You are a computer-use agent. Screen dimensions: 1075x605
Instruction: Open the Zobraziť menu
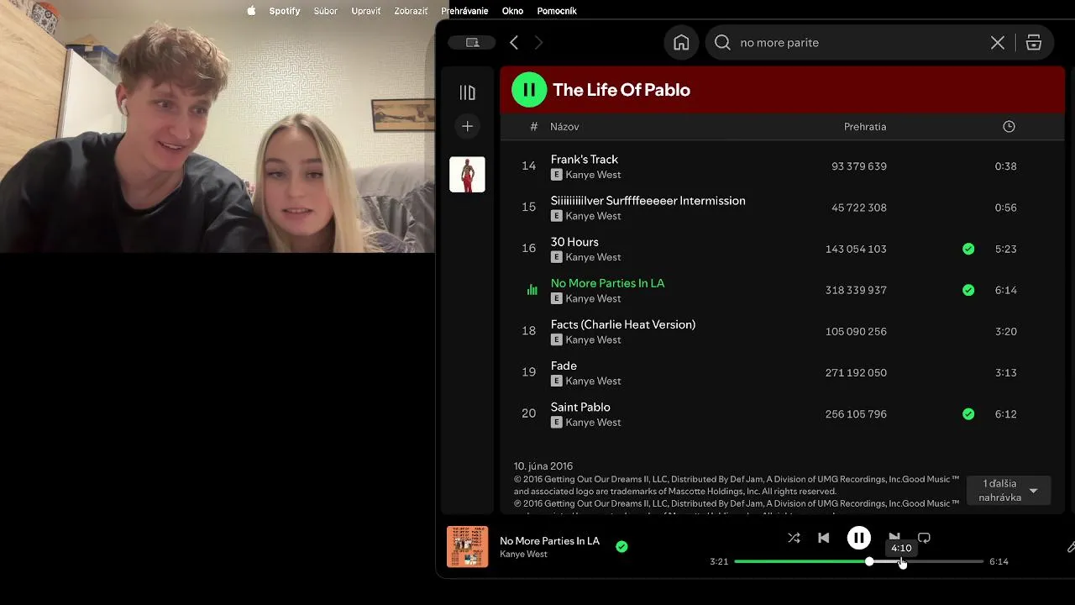coord(411,11)
